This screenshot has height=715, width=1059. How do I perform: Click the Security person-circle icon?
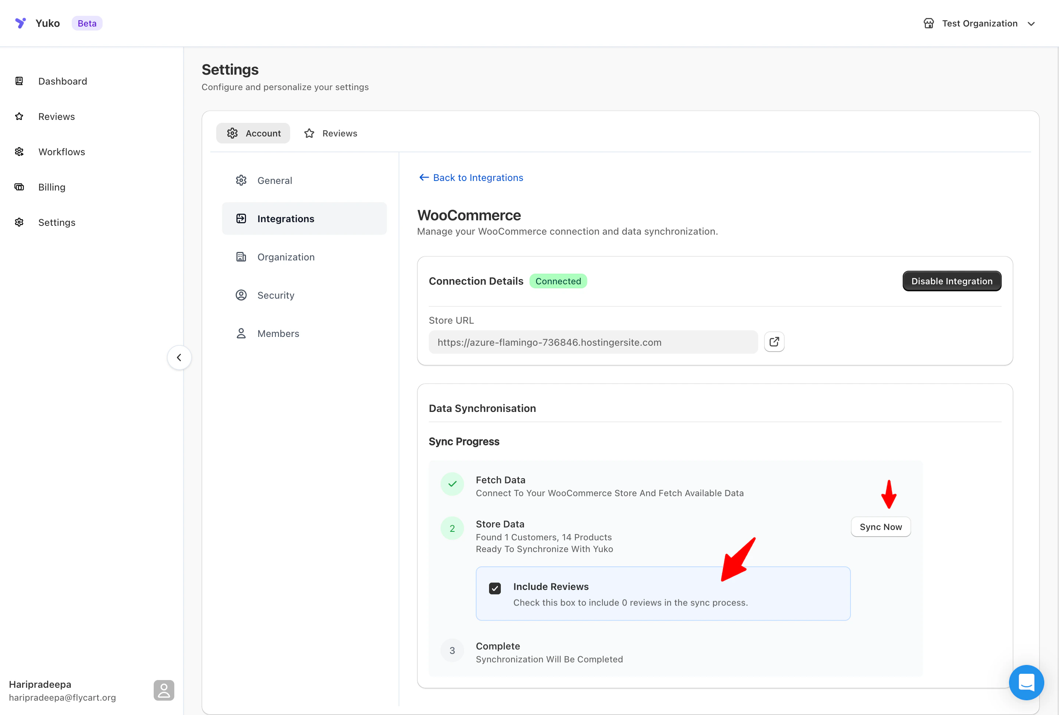(241, 295)
